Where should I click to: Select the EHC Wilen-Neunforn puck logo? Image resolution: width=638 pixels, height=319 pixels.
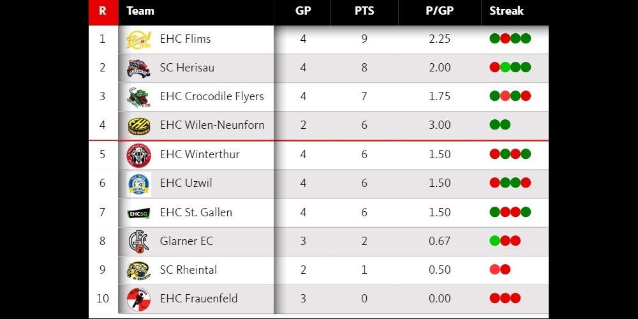tap(138, 125)
